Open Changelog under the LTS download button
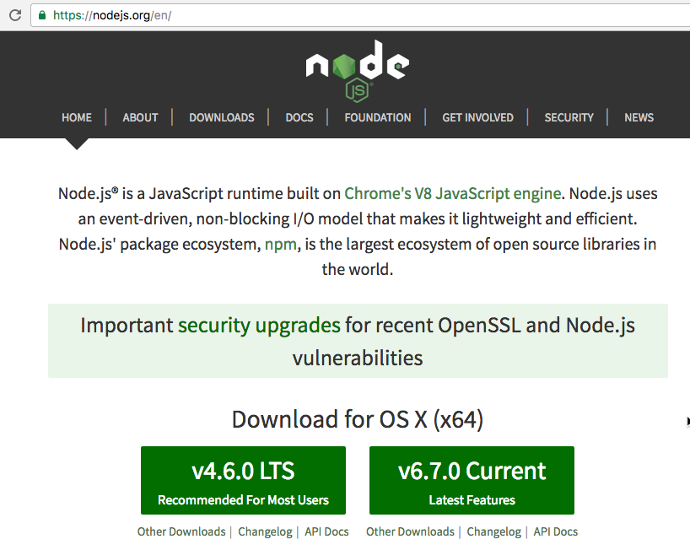 265,531
